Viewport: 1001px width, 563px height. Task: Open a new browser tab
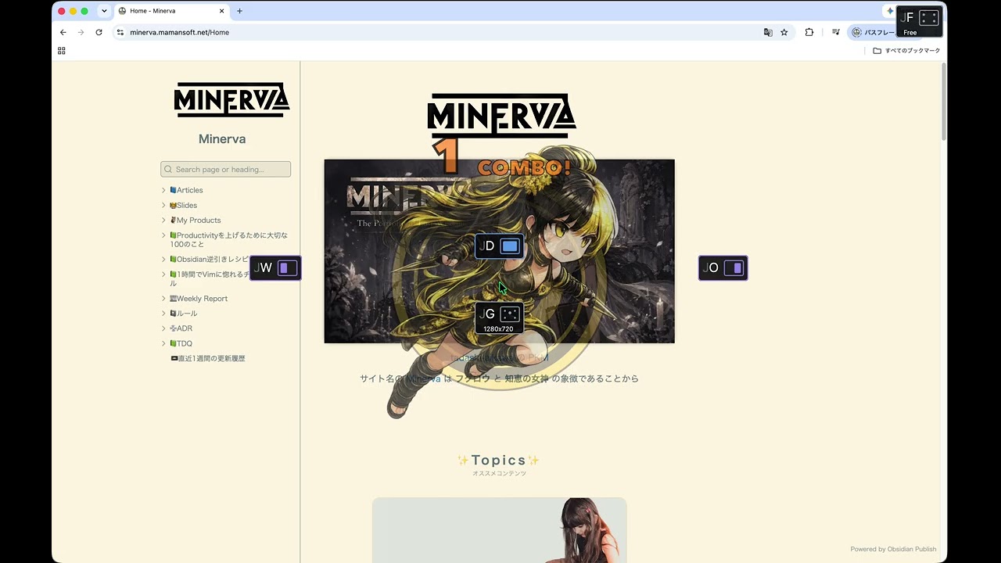[239, 11]
